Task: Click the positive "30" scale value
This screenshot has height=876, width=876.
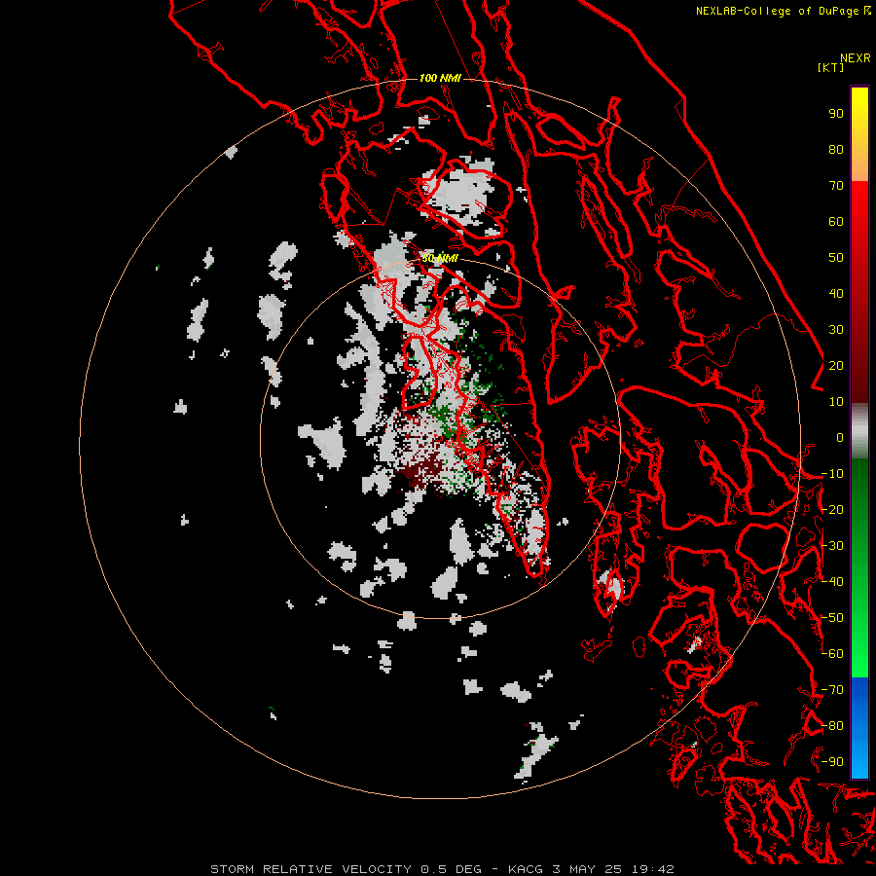Action: (x=836, y=330)
